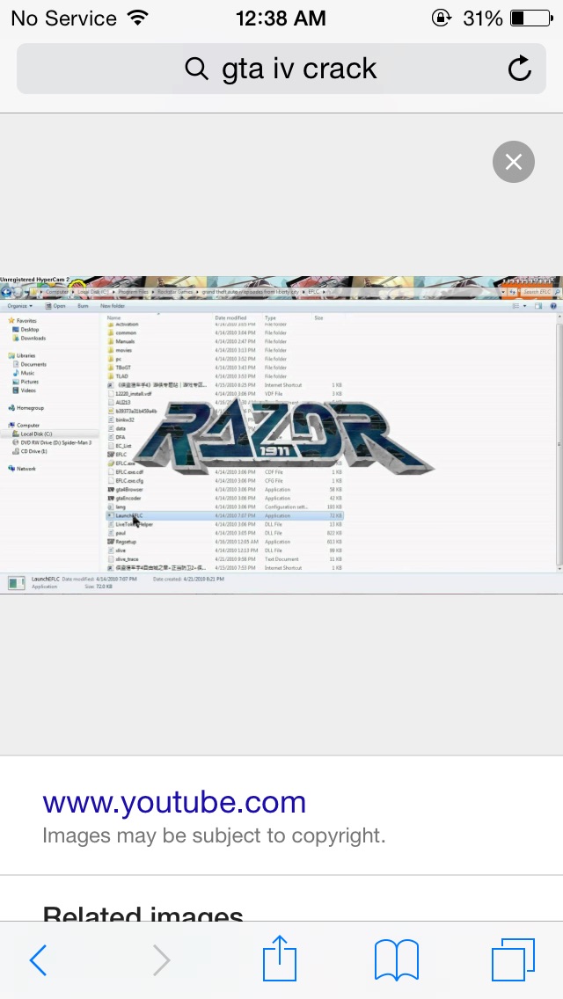563x999 pixels.
Task: Open the bookmarks book icon
Action: point(397,959)
